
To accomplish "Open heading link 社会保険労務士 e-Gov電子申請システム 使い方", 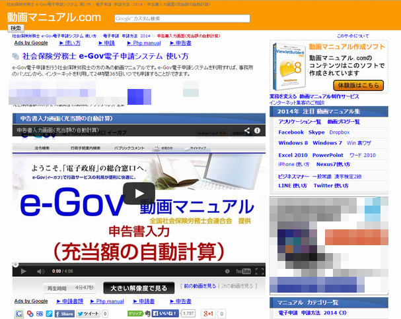I will click(x=105, y=56).
